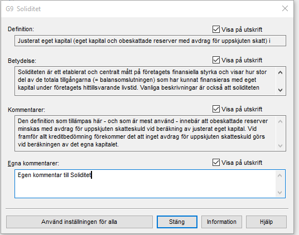Click the Definition text field
The image size is (299, 235).
coord(150,41)
